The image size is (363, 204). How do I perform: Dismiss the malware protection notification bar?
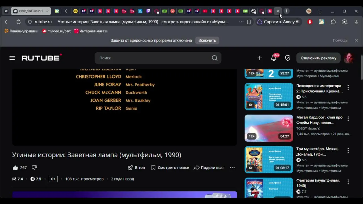click(356, 41)
